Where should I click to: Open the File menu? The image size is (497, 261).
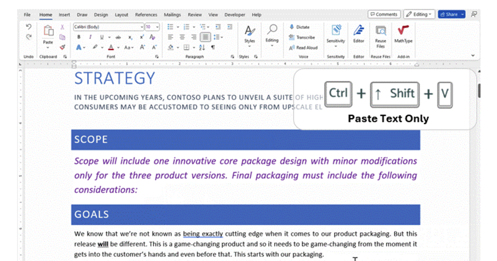[x=27, y=14]
